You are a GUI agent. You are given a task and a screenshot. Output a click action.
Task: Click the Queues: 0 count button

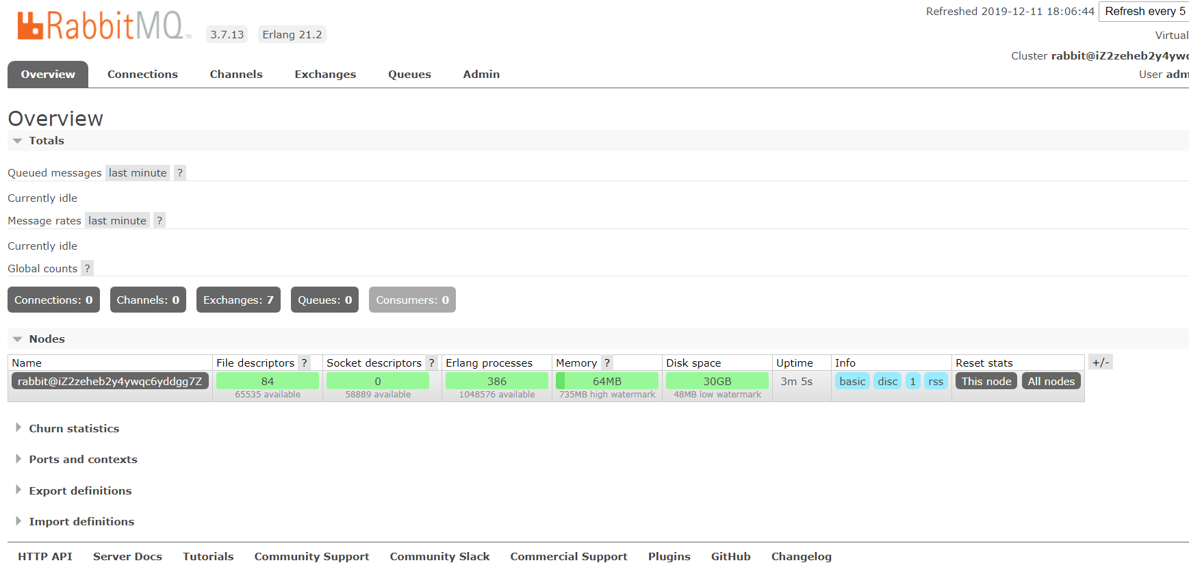pos(324,300)
